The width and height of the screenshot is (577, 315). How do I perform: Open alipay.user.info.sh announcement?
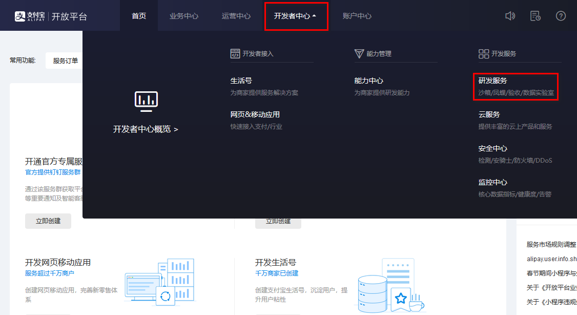[551, 259]
